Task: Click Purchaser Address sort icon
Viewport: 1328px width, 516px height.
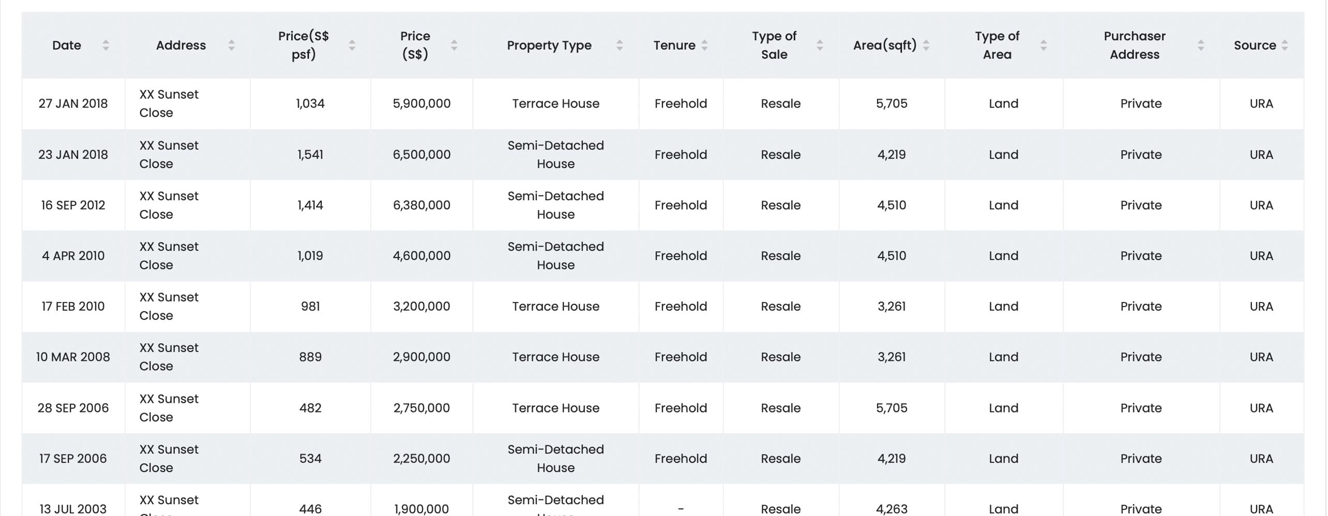Action: coord(1200,45)
